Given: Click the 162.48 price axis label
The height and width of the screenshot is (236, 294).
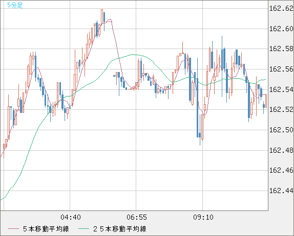Looking at the screenshot, I should pos(281,150).
